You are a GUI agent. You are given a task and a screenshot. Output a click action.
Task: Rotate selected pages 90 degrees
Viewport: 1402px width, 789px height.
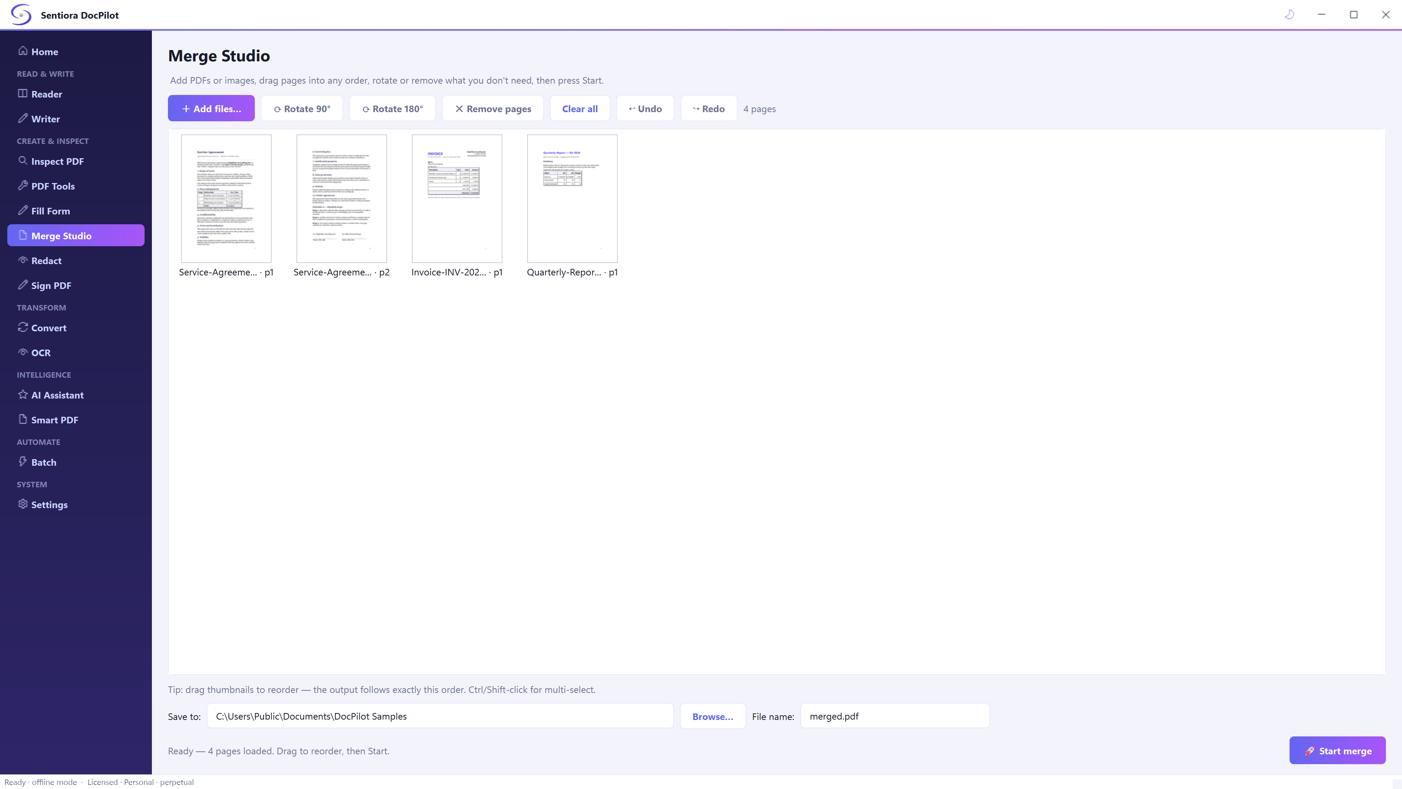[x=302, y=108]
